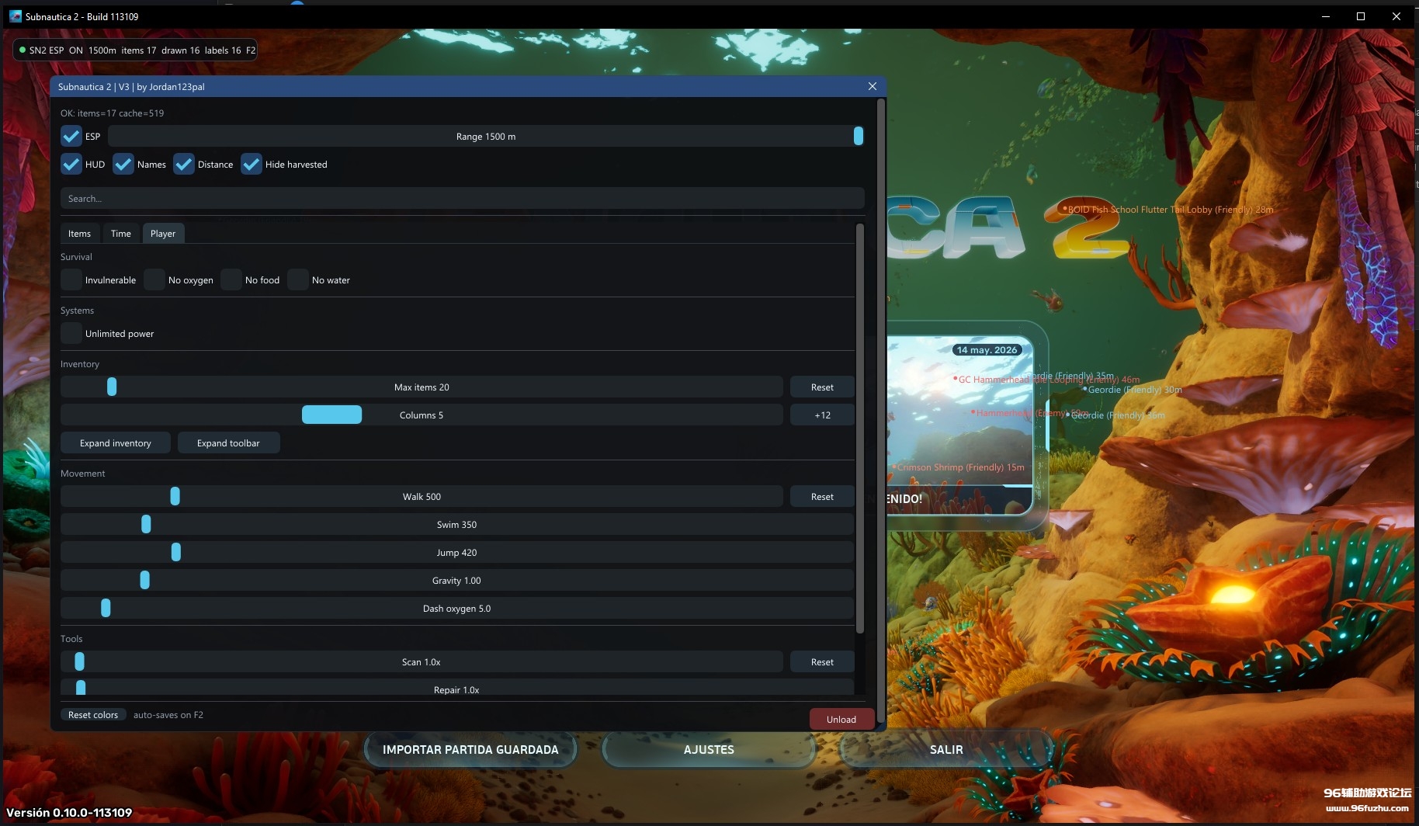Screen dimensions: 1419x826
Task: Click the Search field
Action: tap(463, 199)
